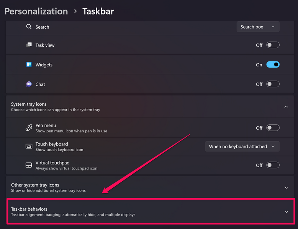Image resolution: width=298 pixels, height=229 pixels.
Task: Enable the Virtual touchpad toggle
Action: (273, 165)
